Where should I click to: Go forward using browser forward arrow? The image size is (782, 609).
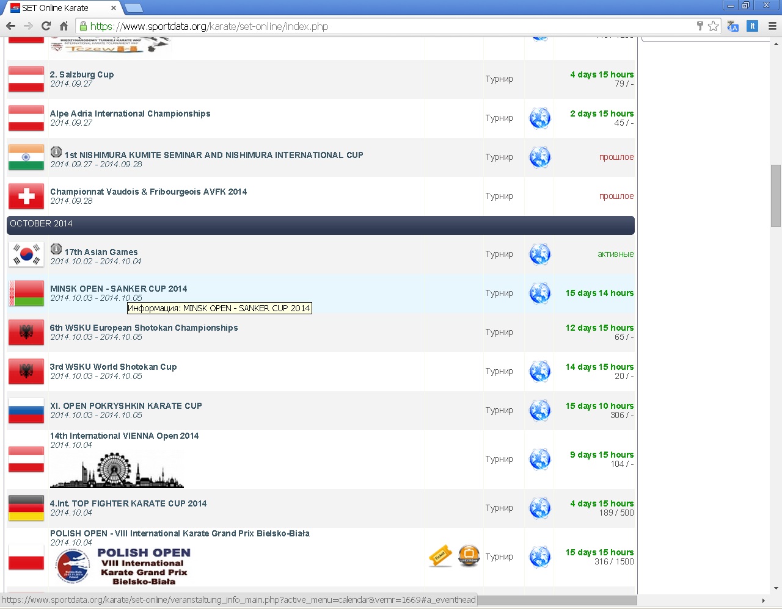coord(28,26)
